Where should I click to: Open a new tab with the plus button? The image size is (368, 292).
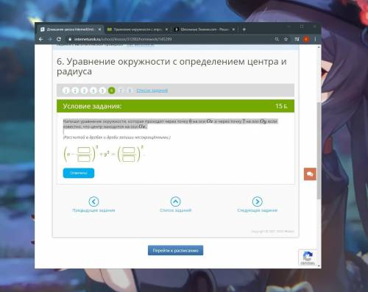[244, 29]
